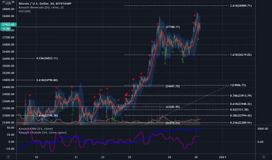
Task: Click the 1.618(26219.02) Fibonacci label
Action: click(241, 55)
